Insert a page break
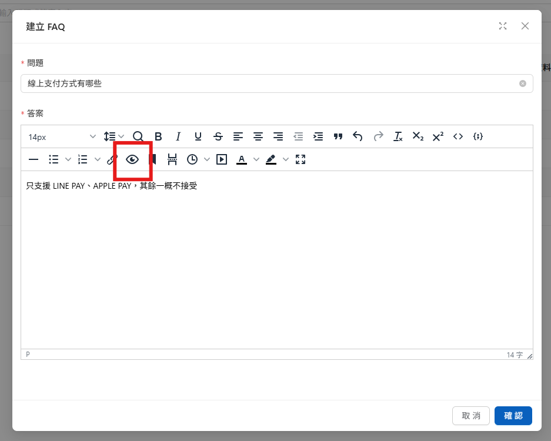The width and height of the screenshot is (551, 441). (x=172, y=159)
